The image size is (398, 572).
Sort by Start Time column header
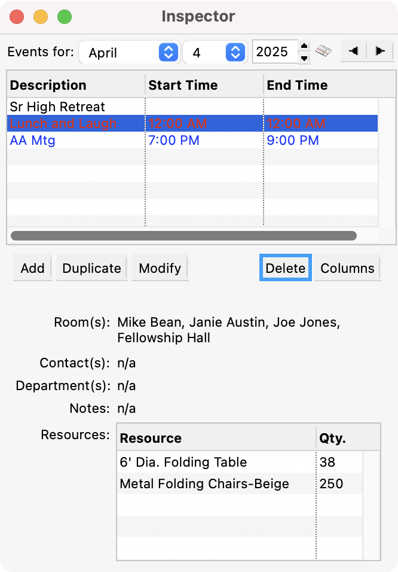click(x=203, y=85)
